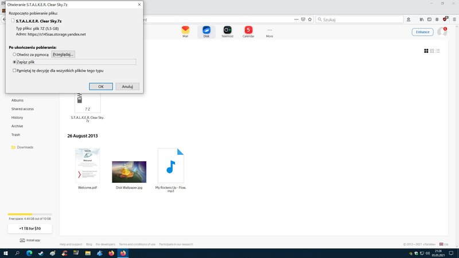
Task: Switch to list view
Action: pyautogui.click(x=438, y=51)
